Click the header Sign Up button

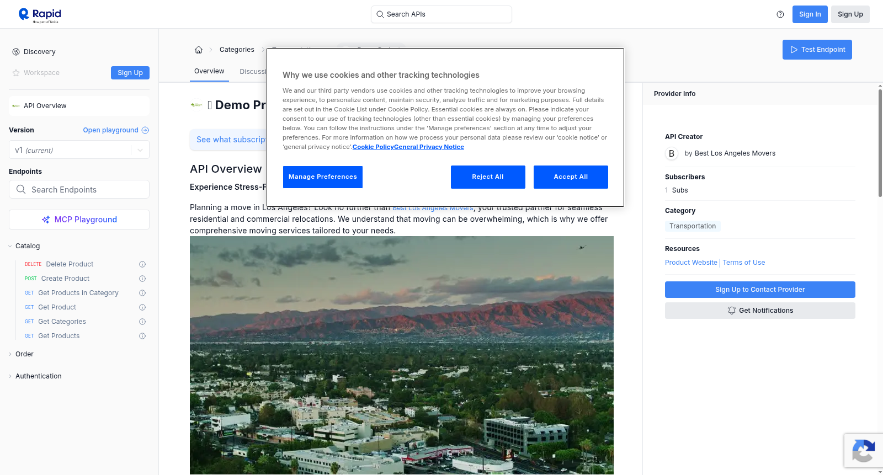(x=850, y=14)
